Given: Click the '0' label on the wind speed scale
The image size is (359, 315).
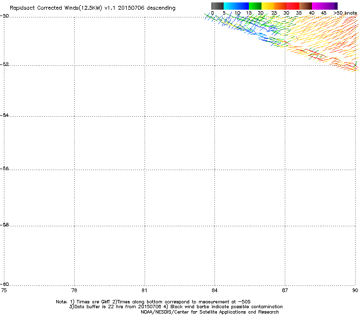Looking at the screenshot, I should click(212, 13).
